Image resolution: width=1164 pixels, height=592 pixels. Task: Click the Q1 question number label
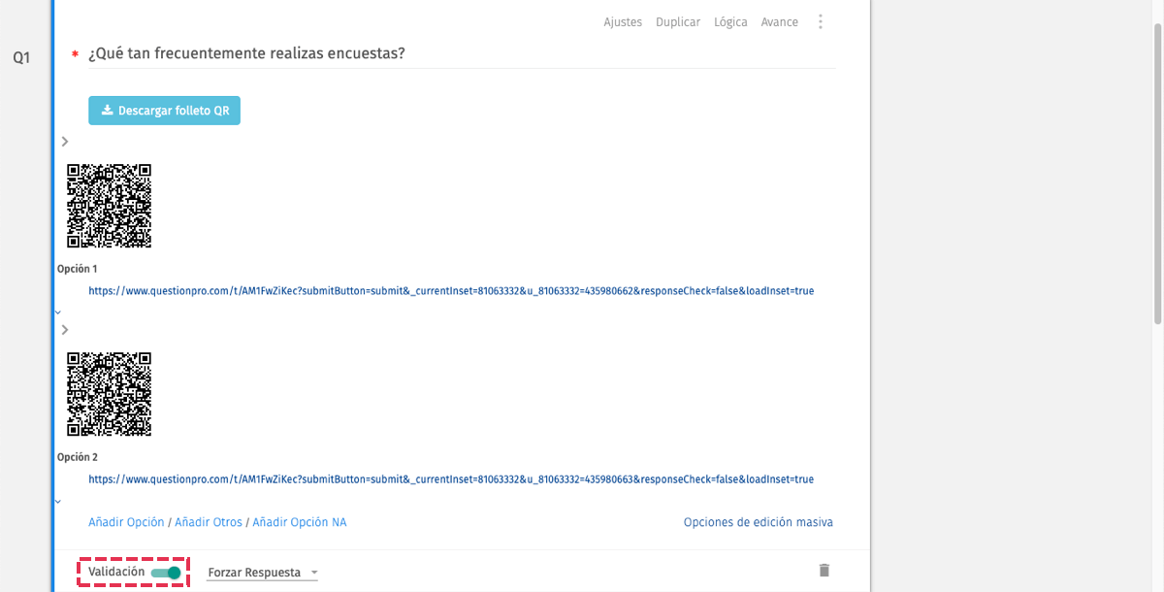pyautogui.click(x=21, y=58)
